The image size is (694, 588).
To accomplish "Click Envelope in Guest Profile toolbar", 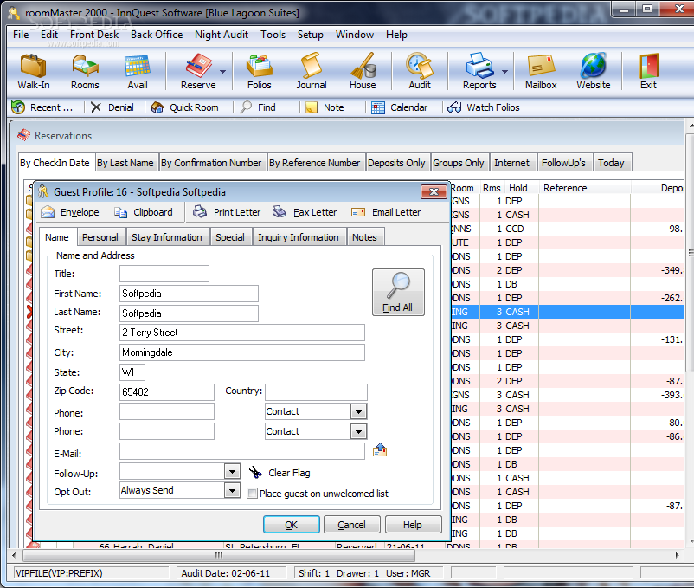I will pyautogui.click(x=70, y=212).
